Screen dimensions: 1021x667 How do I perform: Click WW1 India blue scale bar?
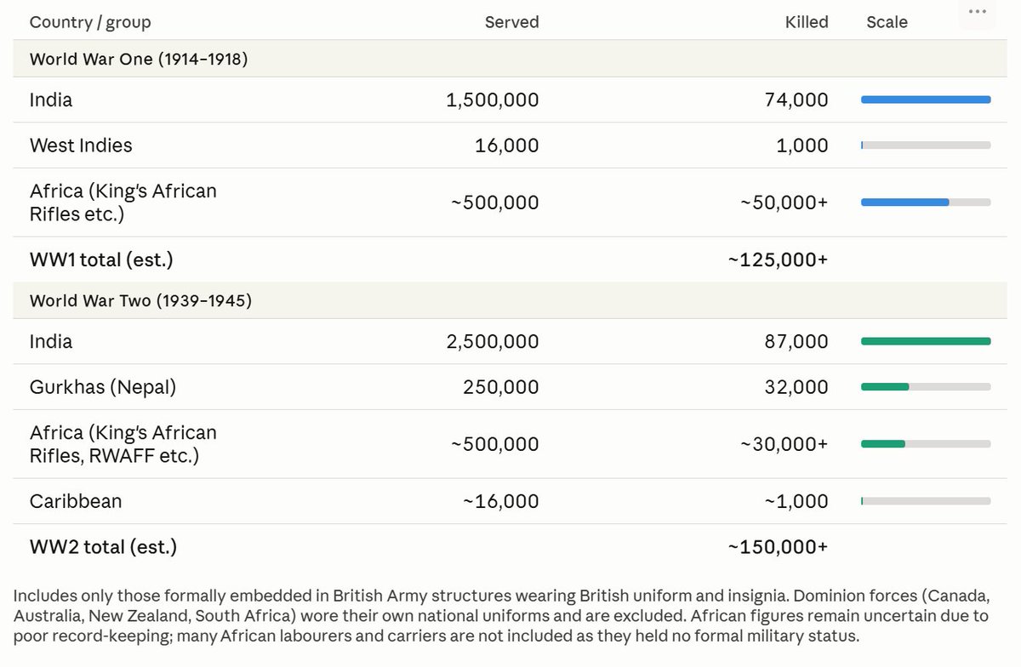[926, 100]
